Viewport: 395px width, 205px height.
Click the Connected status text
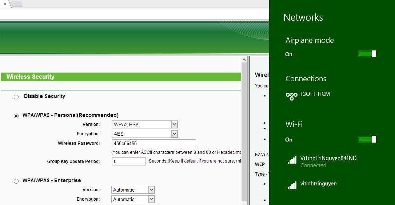click(313, 165)
